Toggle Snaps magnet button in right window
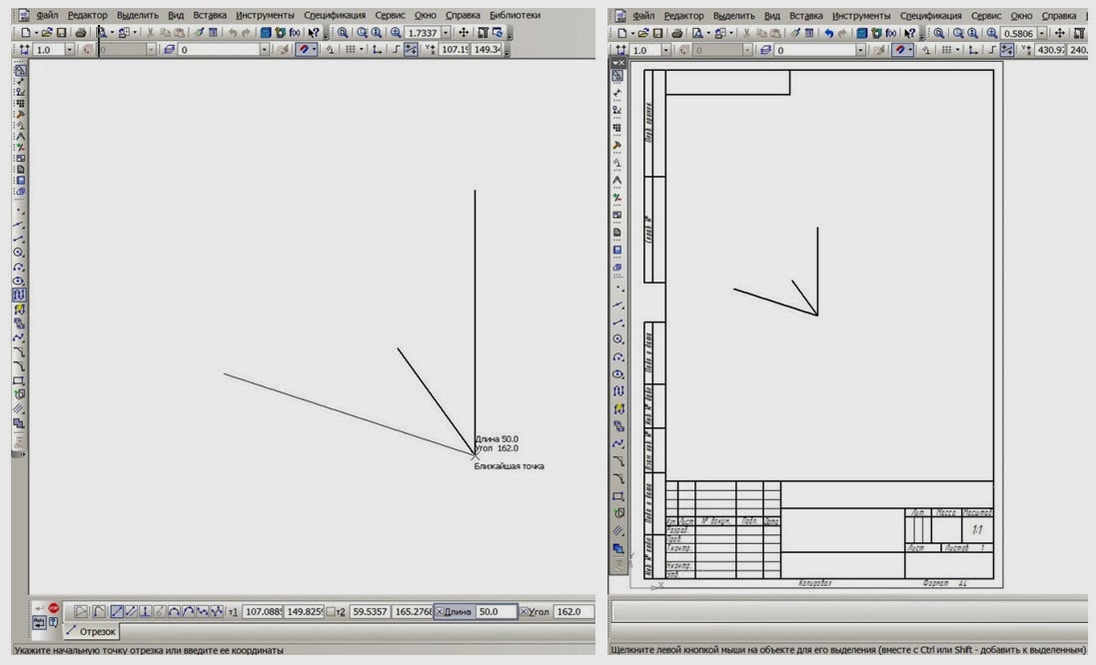Screen dimensions: 1096x665 pyautogui.click(x=900, y=50)
